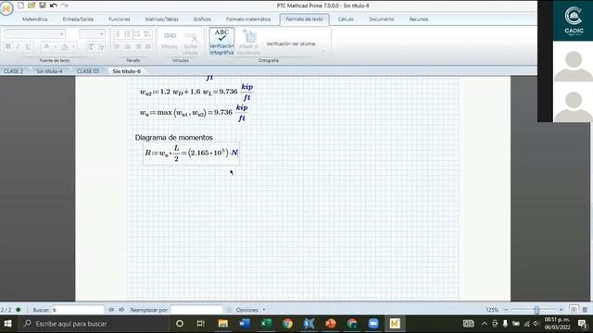Click the Windows taskbar search box
This screenshot has height=333, width=593.
[x=93, y=324]
